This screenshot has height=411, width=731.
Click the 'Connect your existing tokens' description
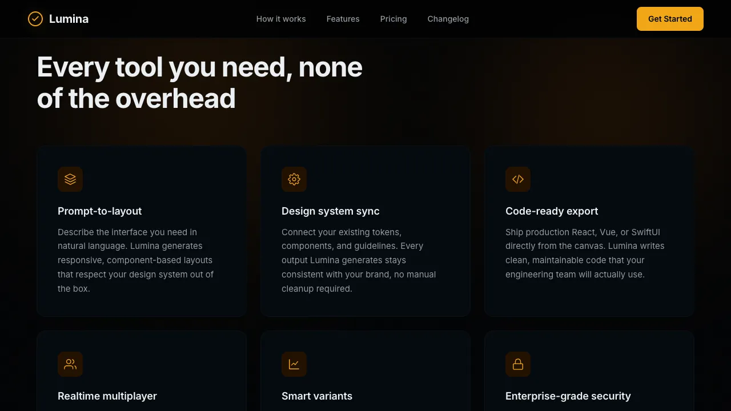point(359,260)
